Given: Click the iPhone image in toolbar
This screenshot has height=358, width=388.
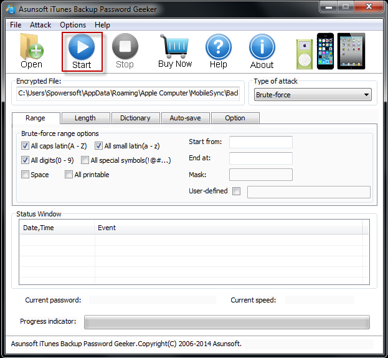Looking at the screenshot, I should (325, 51).
